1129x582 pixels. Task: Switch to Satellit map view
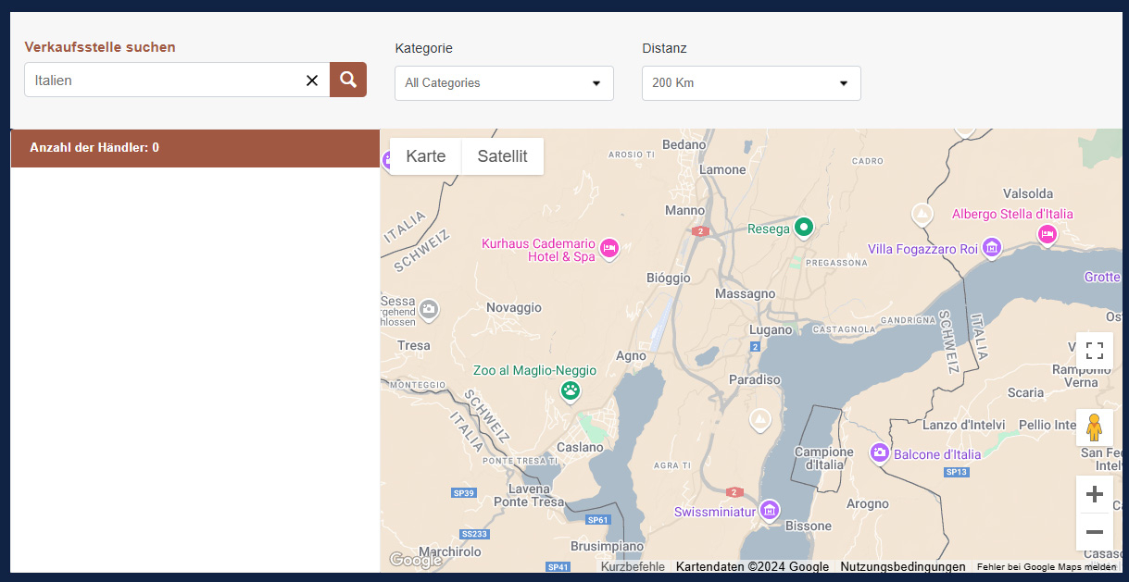coord(502,156)
